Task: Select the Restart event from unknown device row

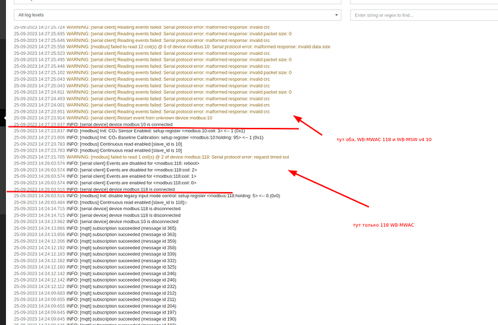Action: (113, 118)
